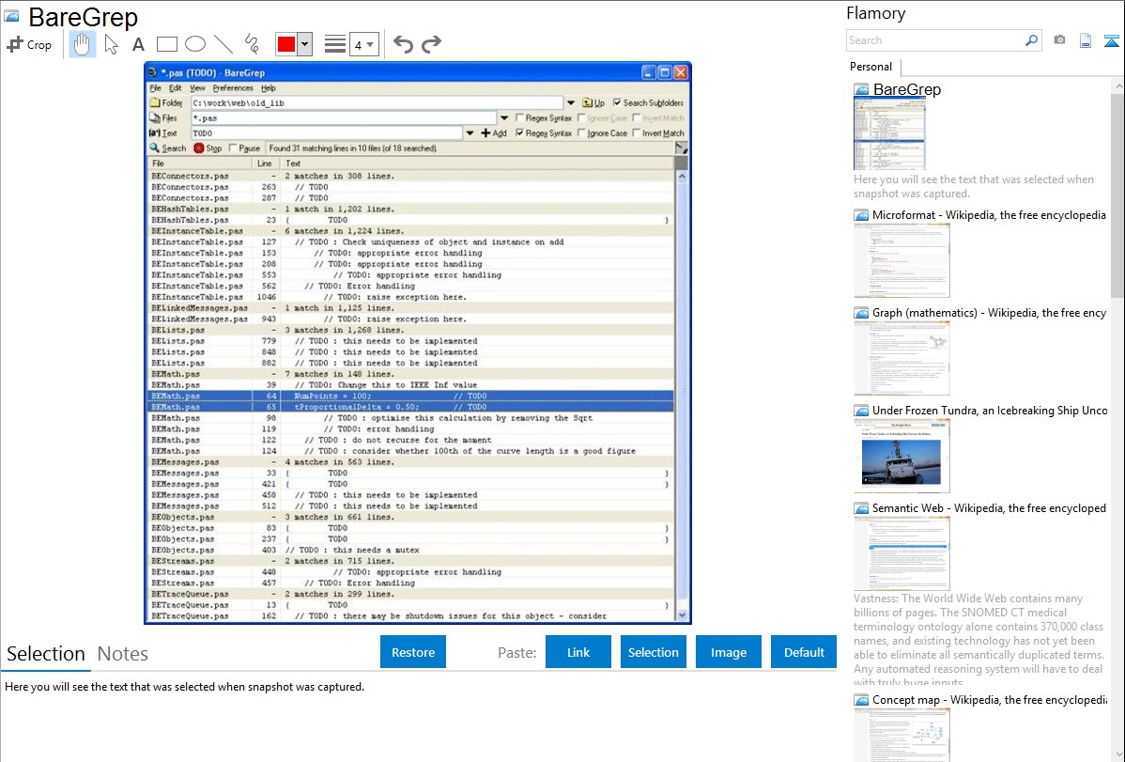Click the Up folder button

tap(593, 102)
